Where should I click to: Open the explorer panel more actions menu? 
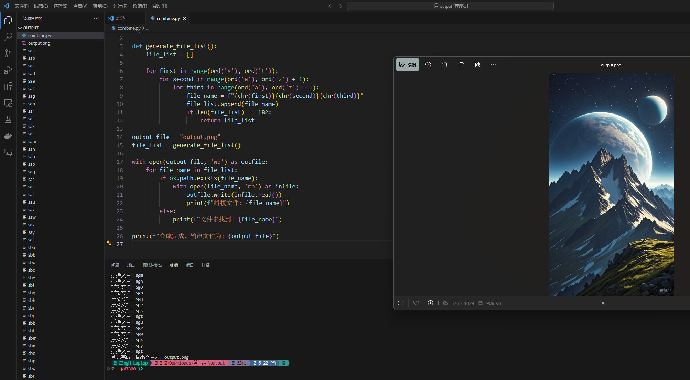(x=96, y=18)
